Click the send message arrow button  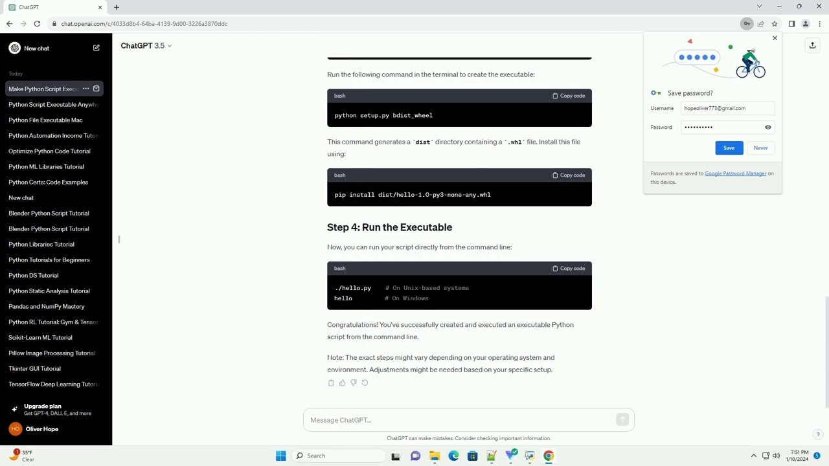[x=622, y=420]
